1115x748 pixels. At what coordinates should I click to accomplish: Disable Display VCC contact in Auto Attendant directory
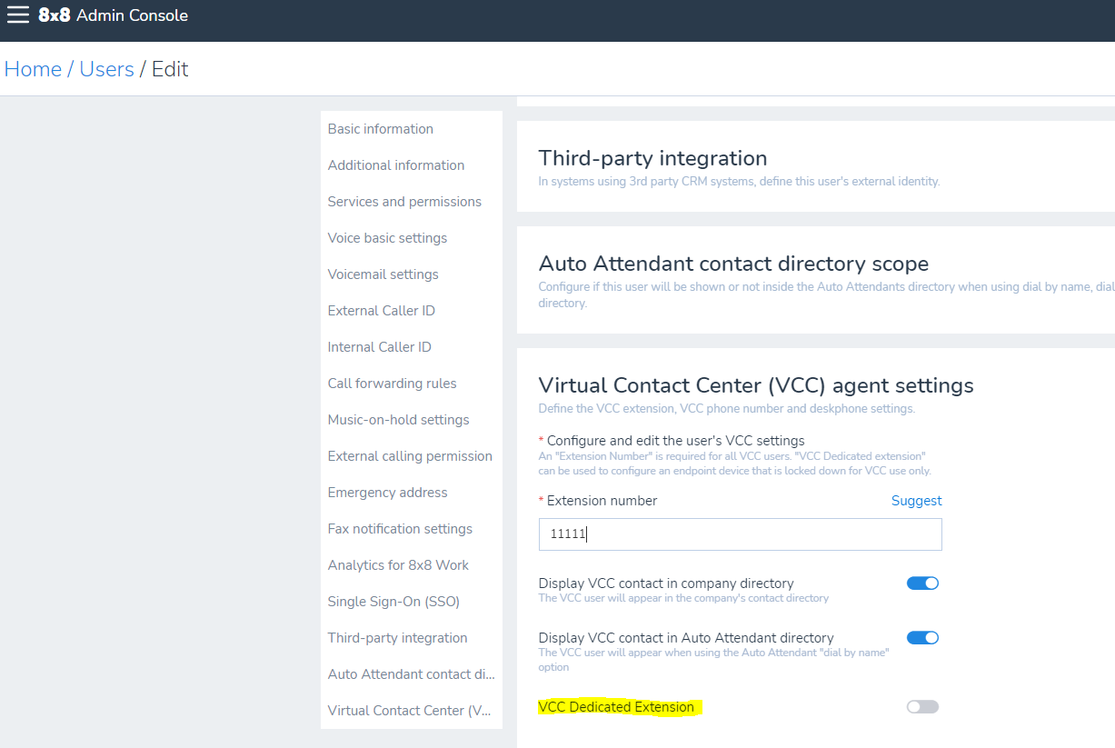[922, 638]
